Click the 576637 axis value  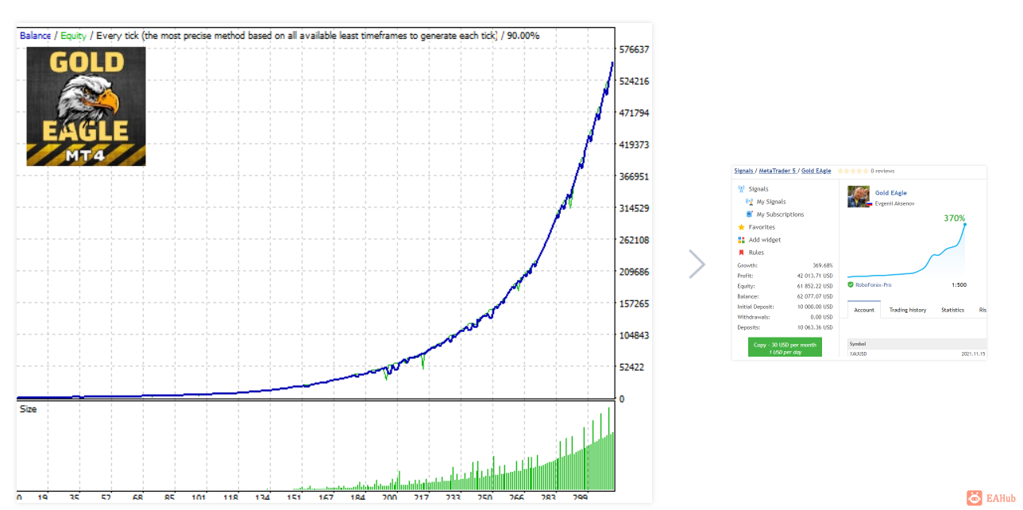(x=634, y=49)
